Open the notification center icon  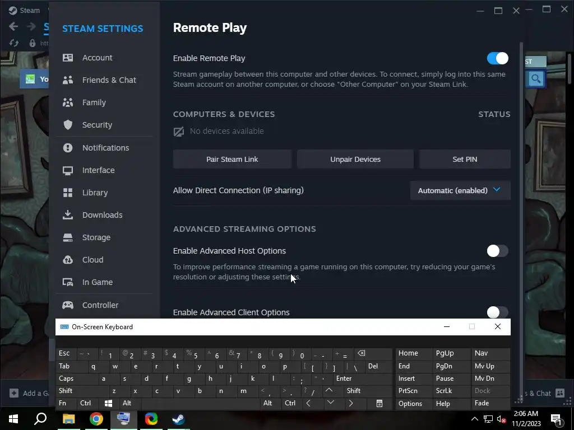(x=557, y=419)
